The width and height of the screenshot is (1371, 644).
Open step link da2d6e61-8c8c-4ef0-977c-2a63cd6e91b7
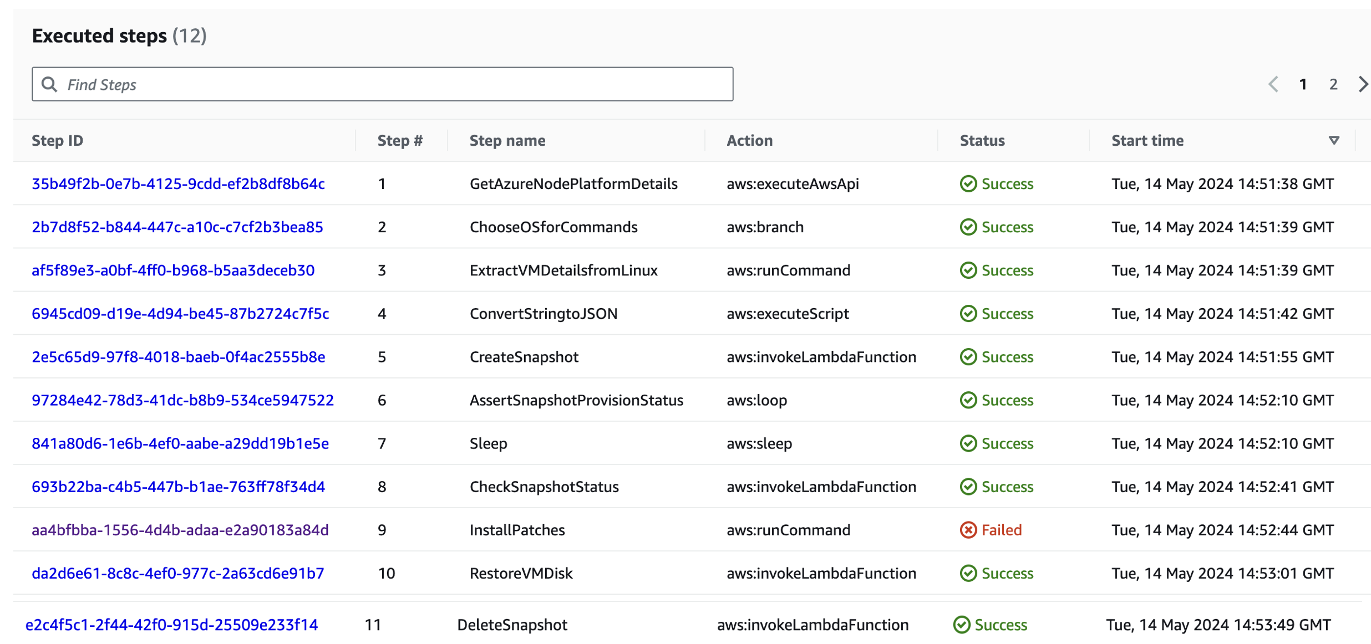click(x=177, y=573)
